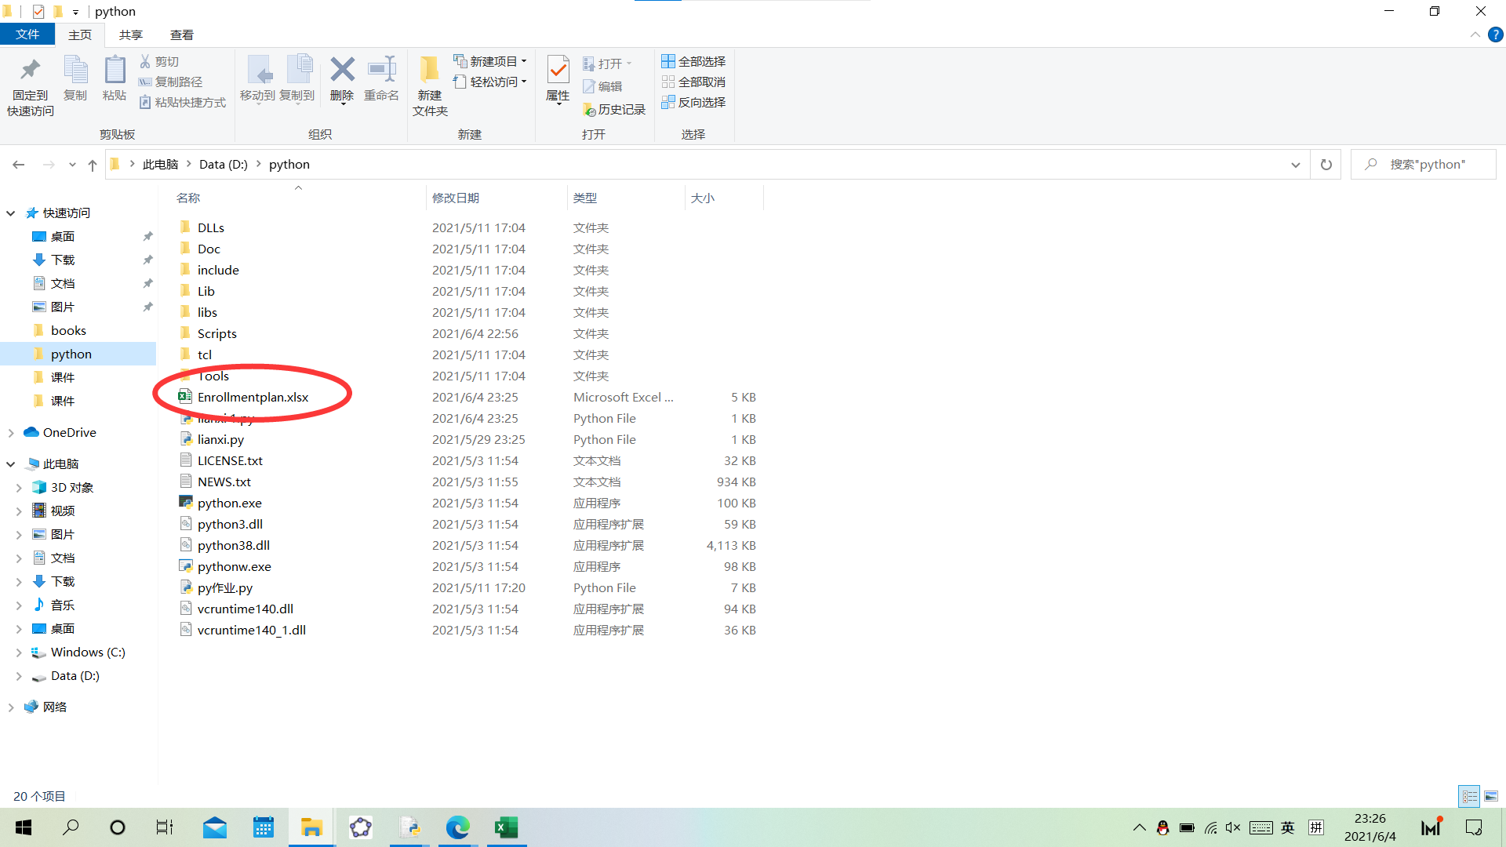Switch to details view toggle
Screen dimensions: 1506x847
click(1469, 796)
